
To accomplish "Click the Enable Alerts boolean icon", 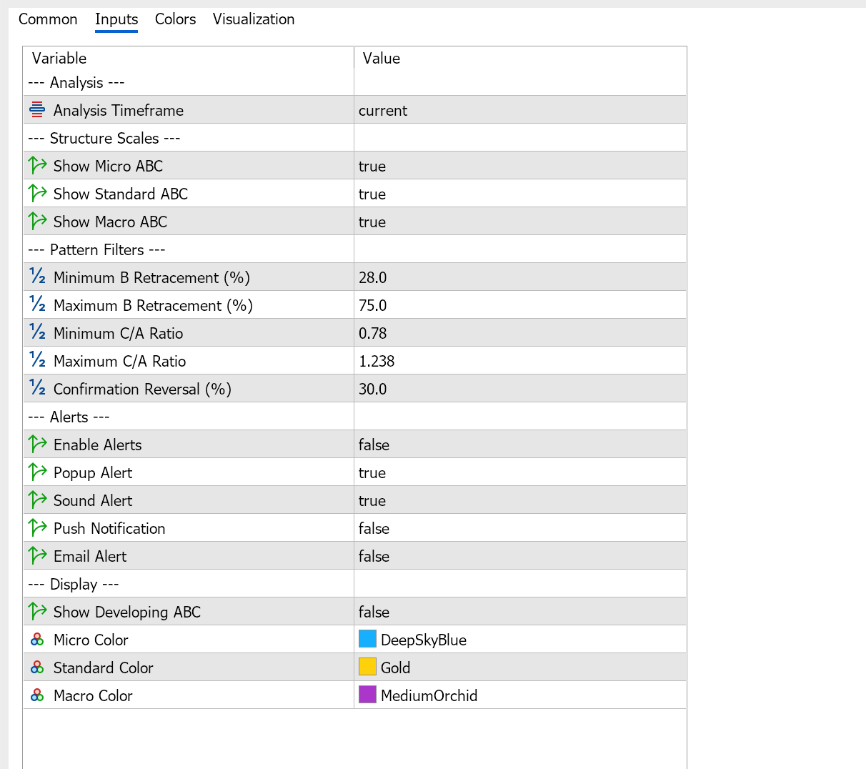I will click(37, 445).
